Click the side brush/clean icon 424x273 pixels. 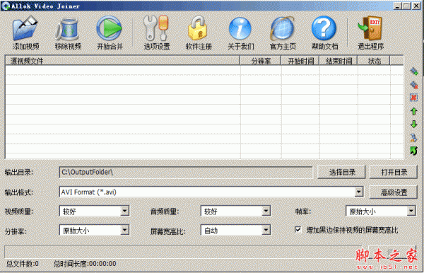point(413,137)
